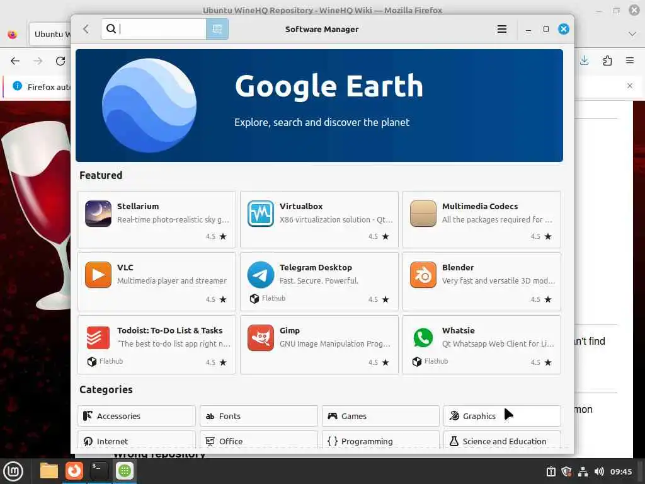Dismiss the Firefox notification bar
645x484 pixels.
click(x=630, y=86)
